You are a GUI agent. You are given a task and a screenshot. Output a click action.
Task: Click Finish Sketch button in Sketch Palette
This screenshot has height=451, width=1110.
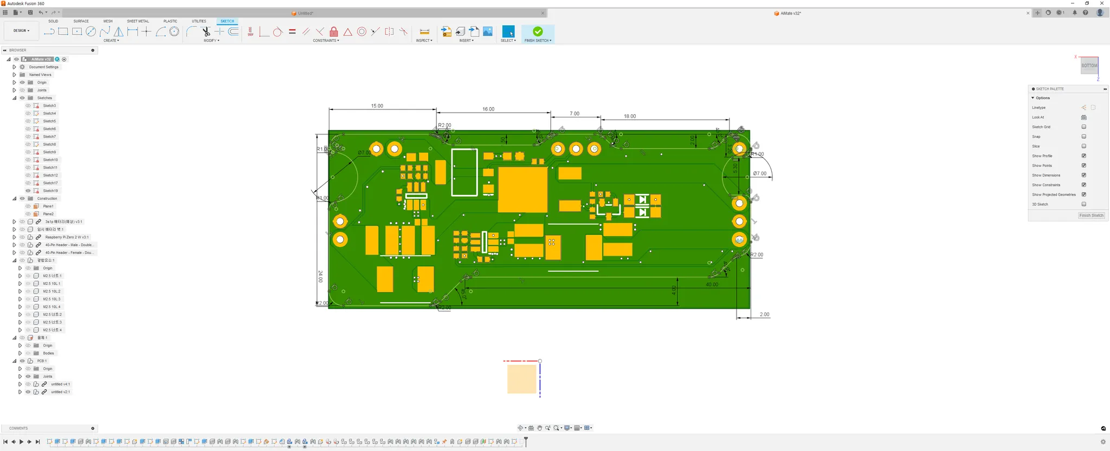pyautogui.click(x=1091, y=215)
